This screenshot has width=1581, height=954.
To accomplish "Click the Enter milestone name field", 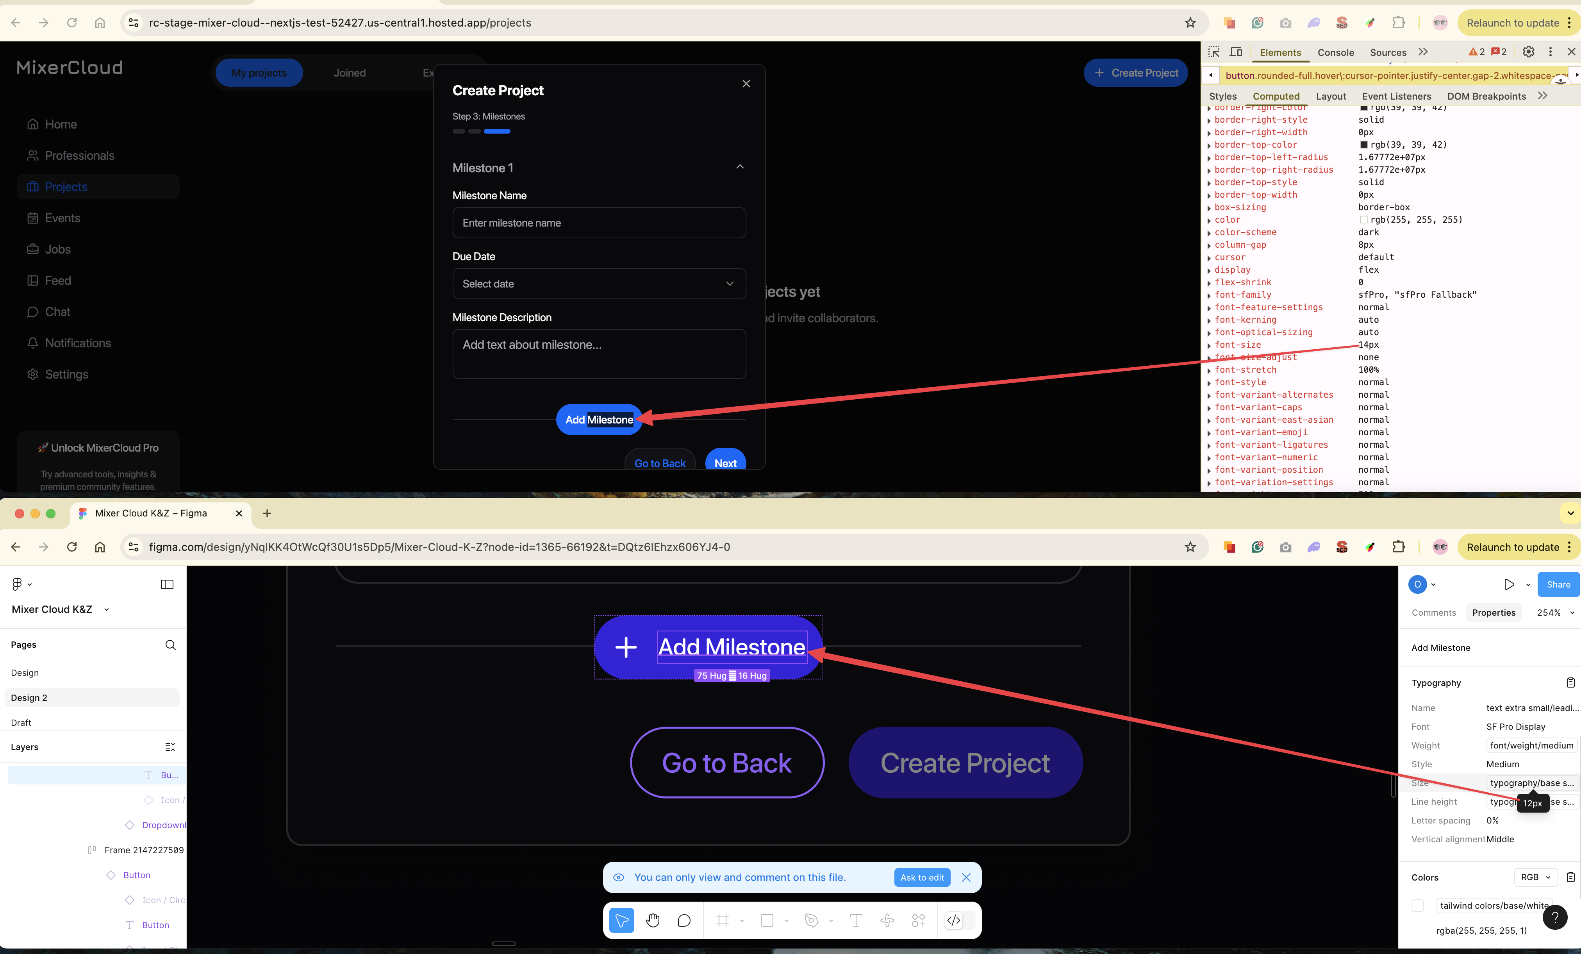I will pos(599,223).
